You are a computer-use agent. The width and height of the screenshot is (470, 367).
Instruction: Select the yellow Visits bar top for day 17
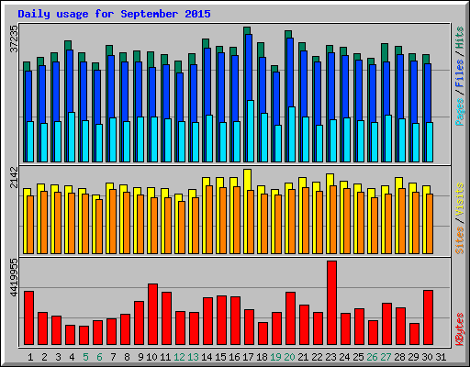248,180
